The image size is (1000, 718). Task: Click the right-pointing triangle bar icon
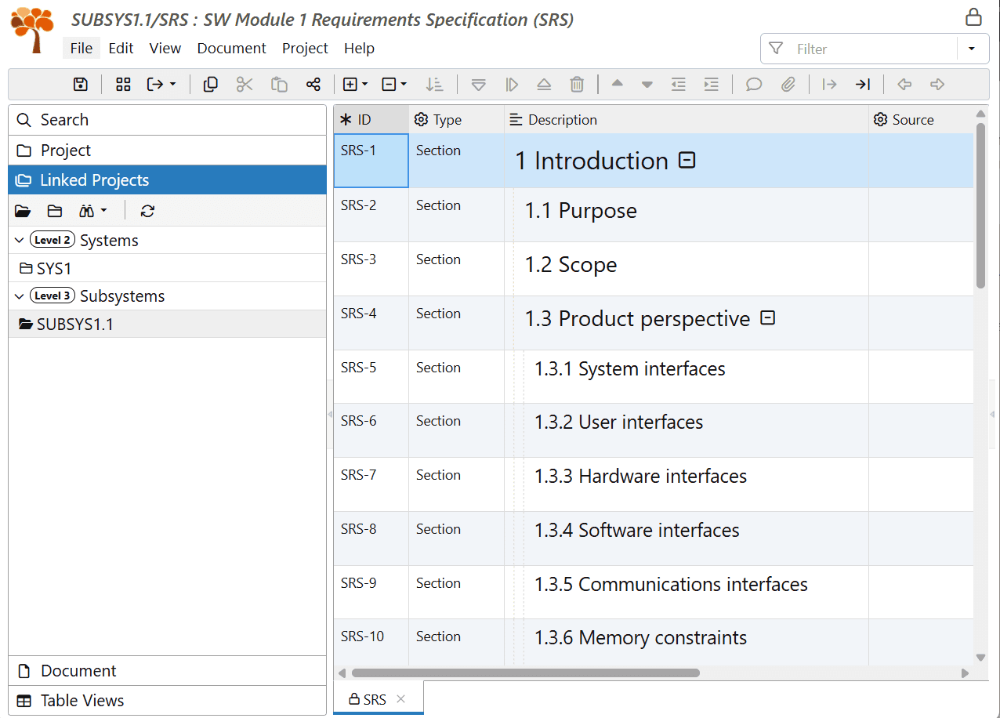(512, 85)
